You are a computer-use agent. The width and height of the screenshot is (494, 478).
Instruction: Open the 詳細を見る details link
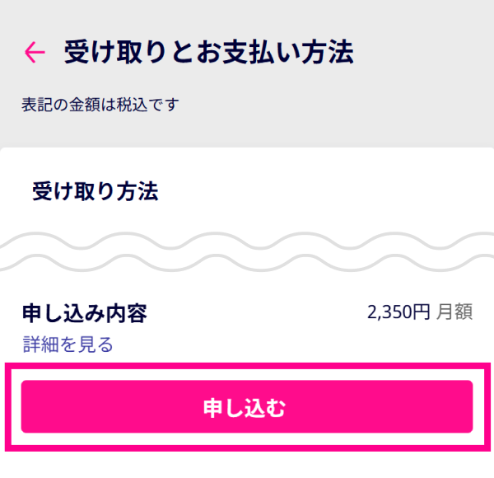[x=68, y=344]
